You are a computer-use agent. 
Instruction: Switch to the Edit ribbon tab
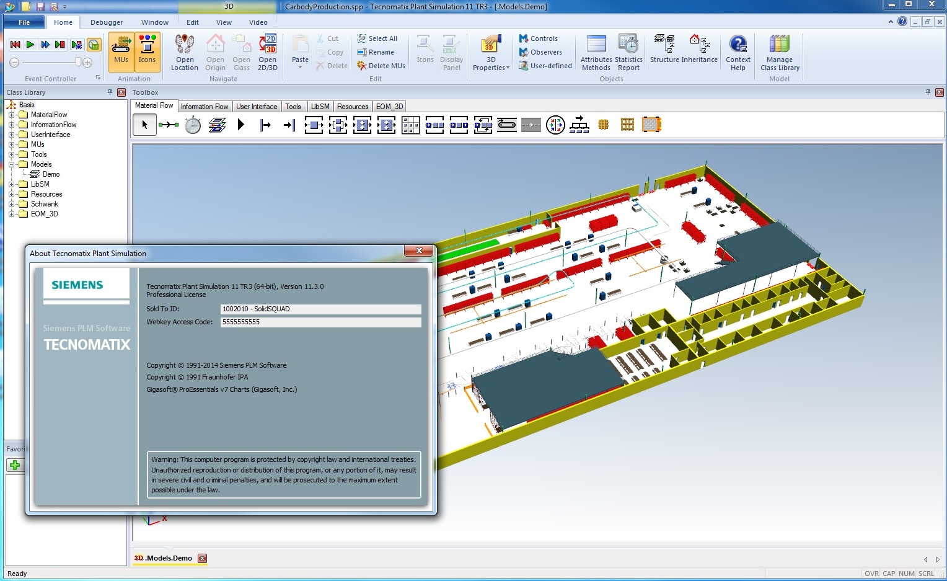(x=193, y=22)
